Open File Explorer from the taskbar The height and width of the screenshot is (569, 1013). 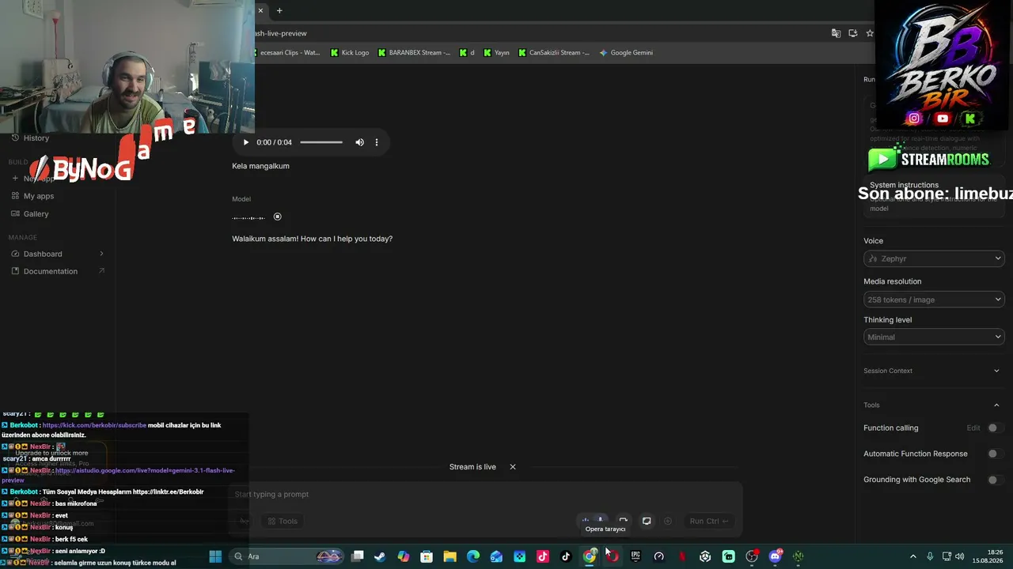450,556
